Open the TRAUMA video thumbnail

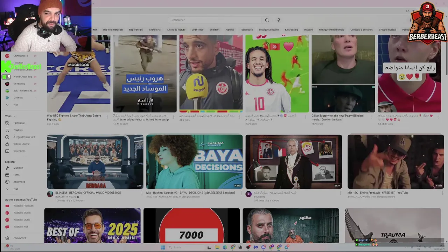coord(393,226)
